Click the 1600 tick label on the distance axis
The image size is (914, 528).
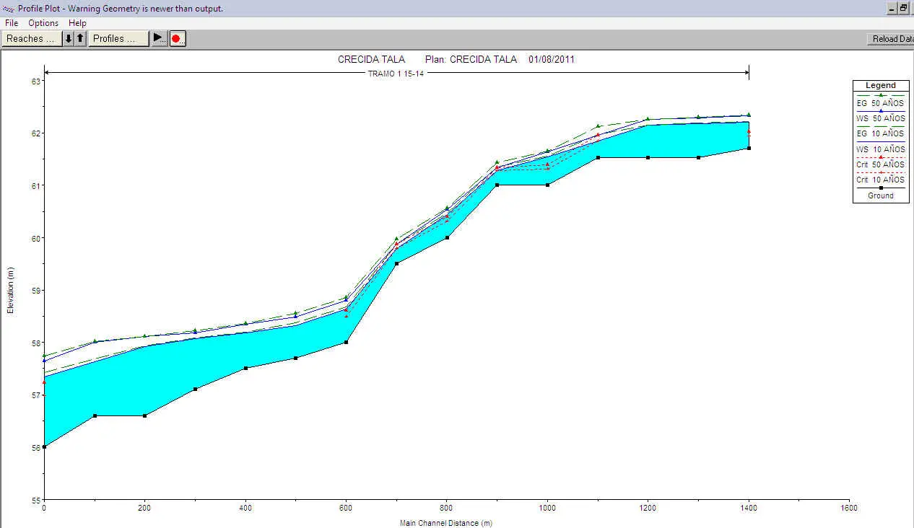click(849, 509)
